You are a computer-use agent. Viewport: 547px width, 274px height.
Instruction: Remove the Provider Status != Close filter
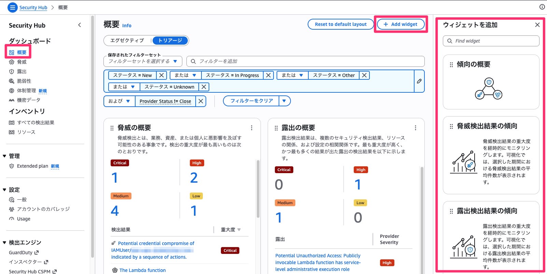click(201, 101)
